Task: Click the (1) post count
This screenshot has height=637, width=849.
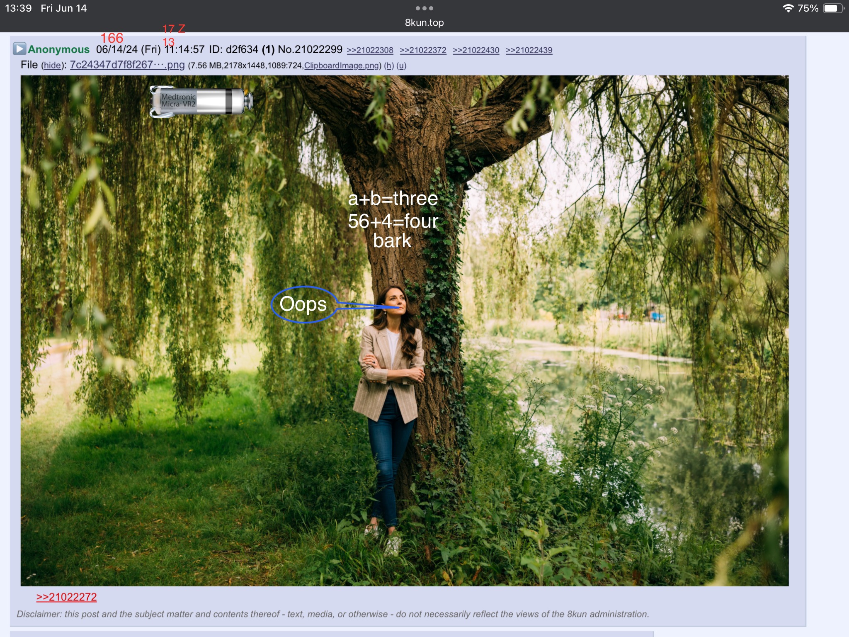Action: [268, 49]
